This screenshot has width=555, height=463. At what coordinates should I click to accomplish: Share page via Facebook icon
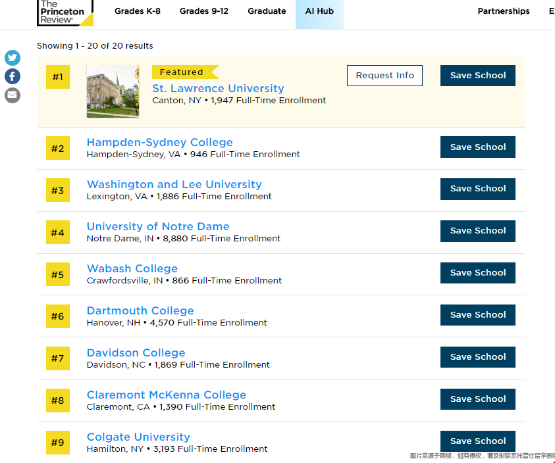click(x=13, y=76)
